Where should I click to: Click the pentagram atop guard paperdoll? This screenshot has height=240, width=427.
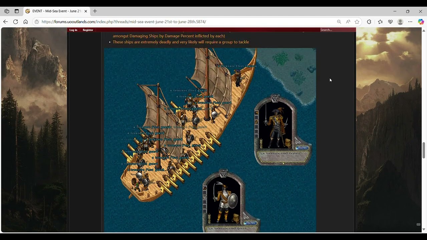pos(223,174)
